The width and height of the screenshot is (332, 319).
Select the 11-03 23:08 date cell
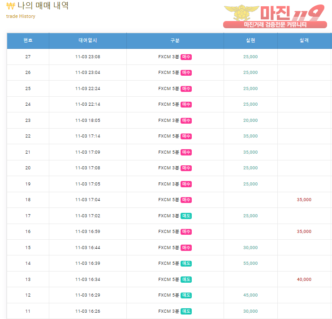tap(88, 57)
